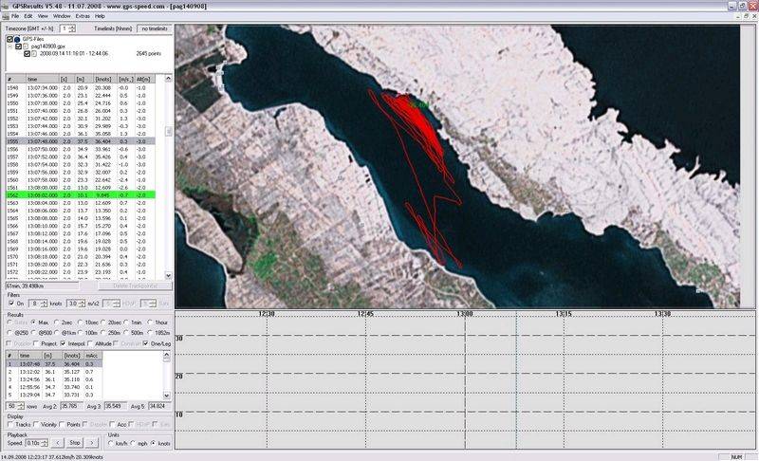Collapse the pag140908.gpx tree node
Screen dimensions: 759x461
click(x=10, y=46)
